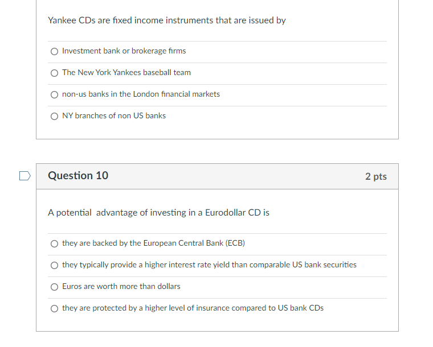Screen dimensions: 433x347
Task: Pick 'NY branches of non US banks' radio
Action: pos(54,116)
